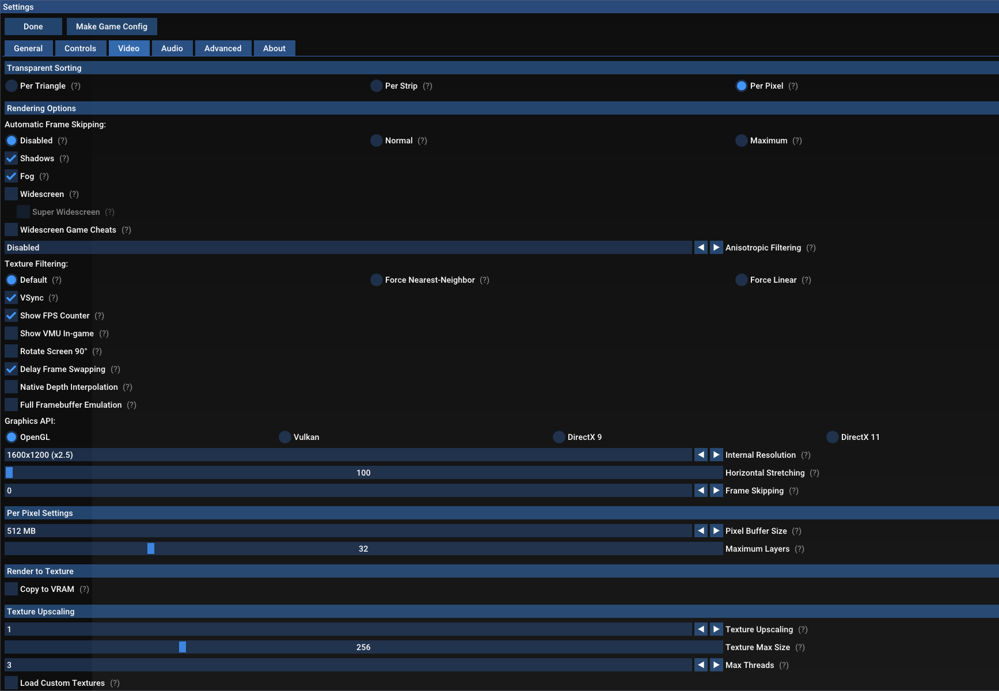Switch to the General tab
Image resolution: width=999 pixels, height=691 pixels.
tap(28, 48)
